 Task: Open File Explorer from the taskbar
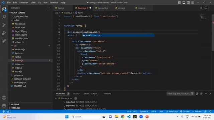[x=117, y=117]
